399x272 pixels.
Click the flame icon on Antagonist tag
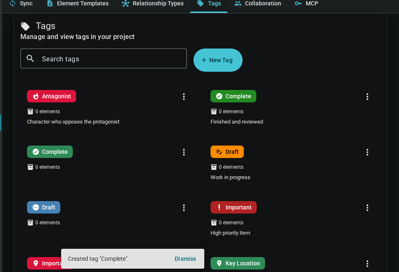pyautogui.click(x=36, y=96)
